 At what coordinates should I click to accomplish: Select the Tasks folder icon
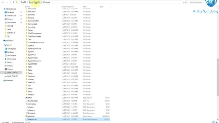pos(26,70)
